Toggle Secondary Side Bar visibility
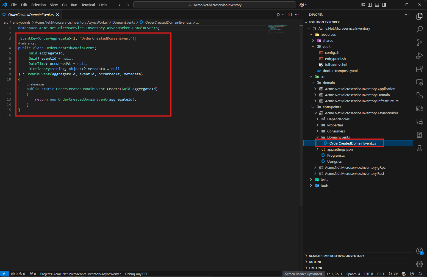Screen dimensions: 427x277 [384, 5]
